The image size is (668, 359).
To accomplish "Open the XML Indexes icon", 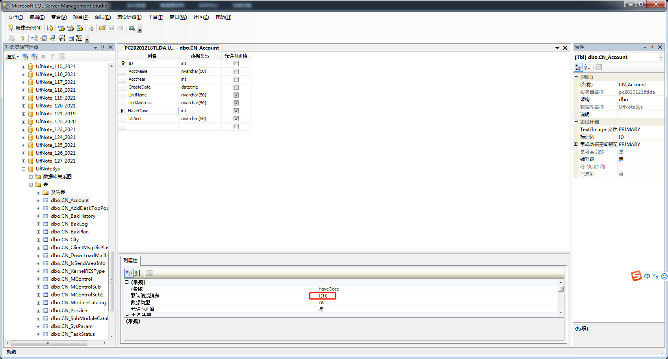I will 62,38.
